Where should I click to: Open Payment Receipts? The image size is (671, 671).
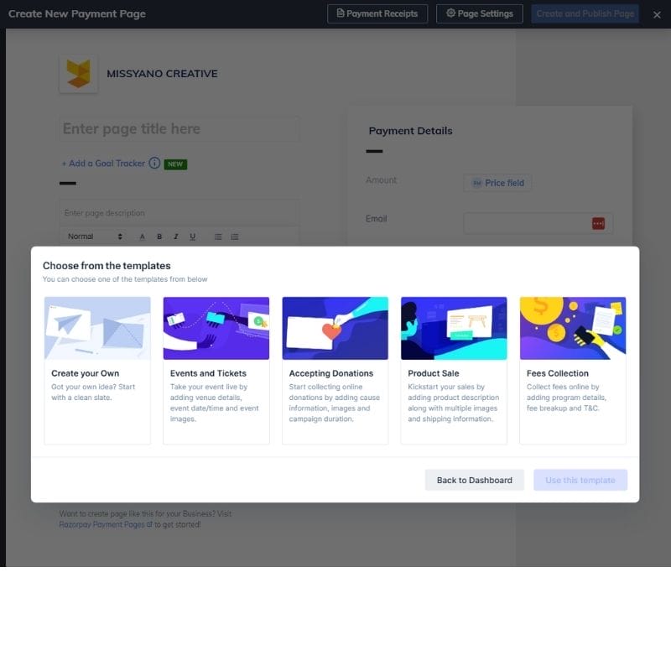(377, 13)
